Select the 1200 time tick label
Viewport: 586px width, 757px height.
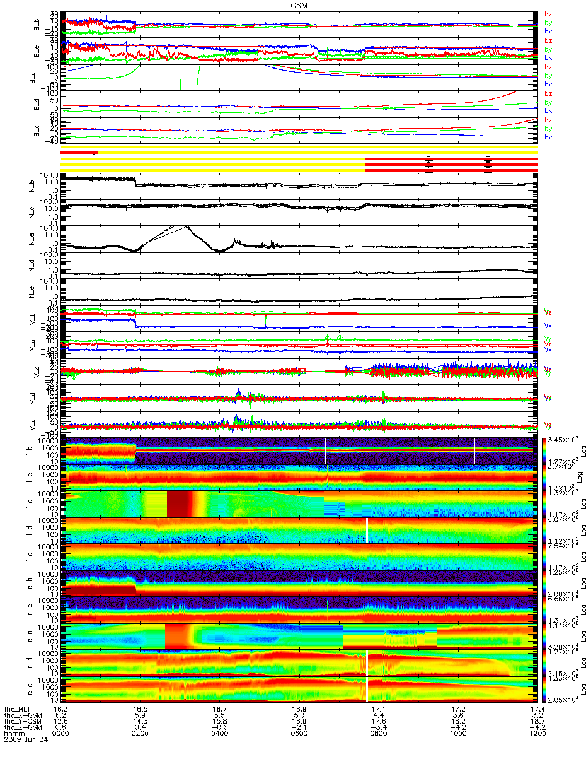point(537,734)
